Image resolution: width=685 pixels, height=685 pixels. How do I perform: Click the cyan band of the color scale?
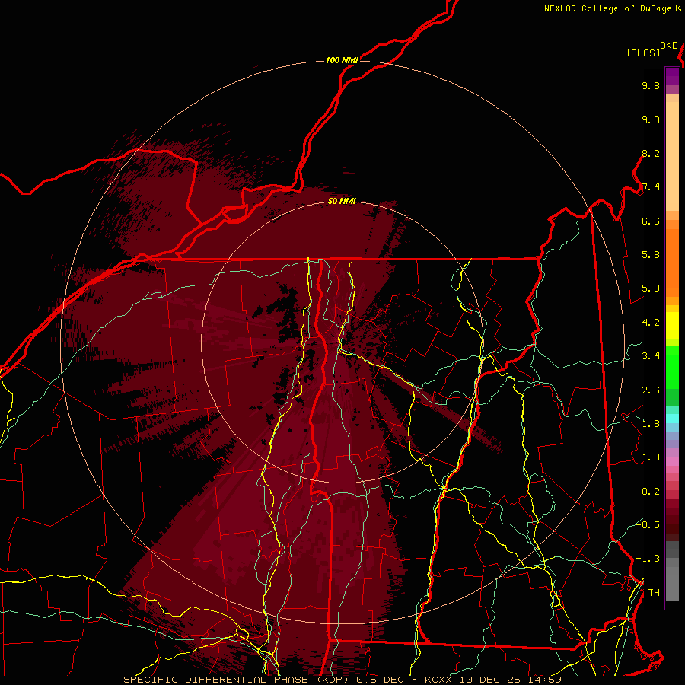click(672, 418)
